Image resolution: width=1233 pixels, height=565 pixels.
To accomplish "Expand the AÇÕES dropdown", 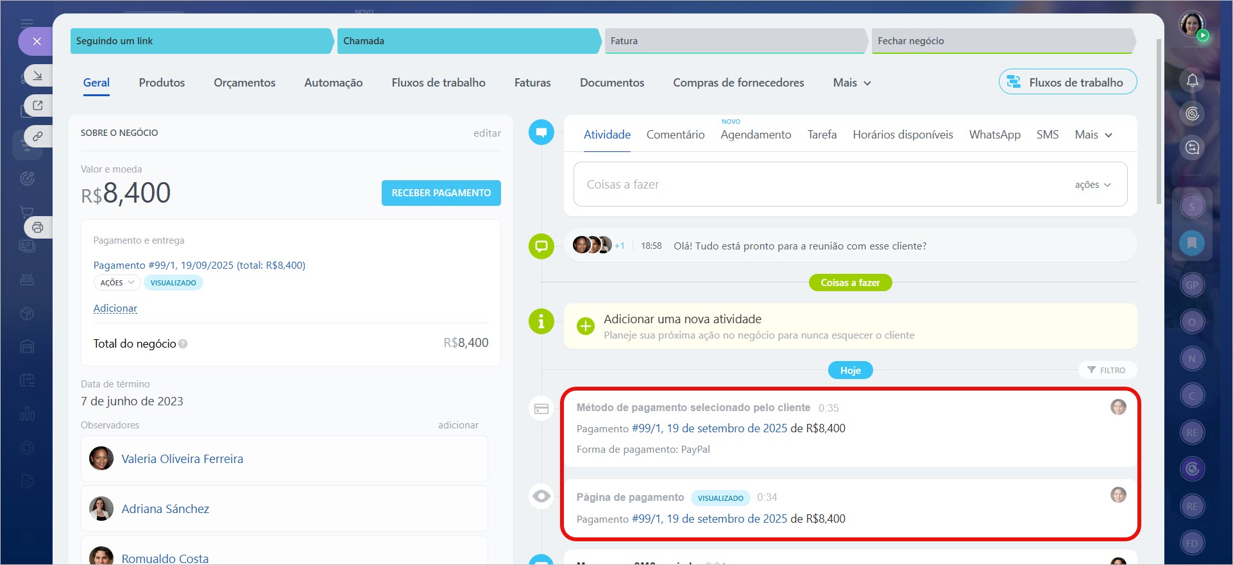I will pyautogui.click(x=117, y=283).
